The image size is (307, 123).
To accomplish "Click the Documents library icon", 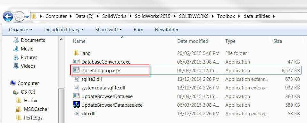I will click(x=16, y=40).
